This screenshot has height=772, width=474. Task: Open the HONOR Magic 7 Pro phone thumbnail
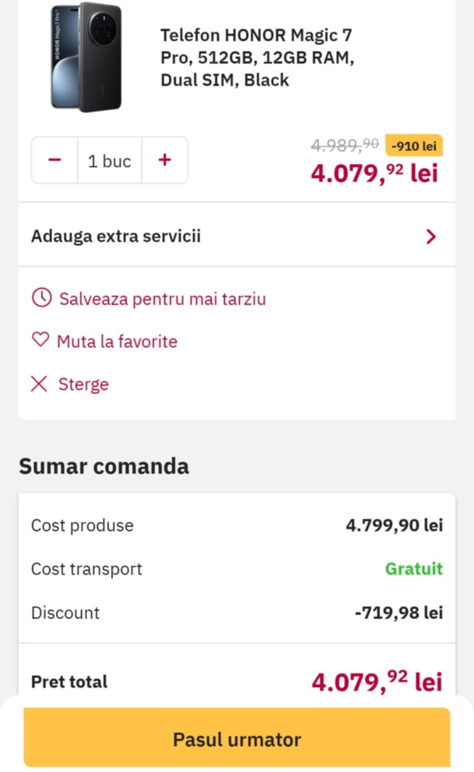click(86, 57)
